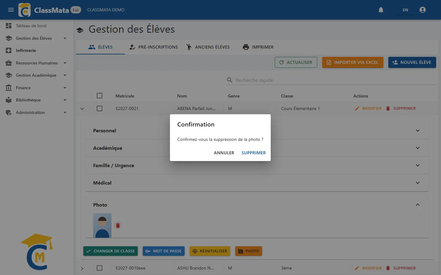Sort by Classe column header
Screen dimensions: 441x275
pos(287,96)
